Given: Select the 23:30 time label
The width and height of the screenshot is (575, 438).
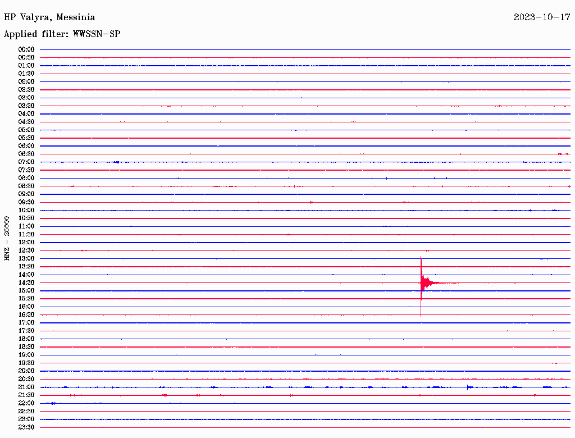Looking at the screenshot, I should (x=26, y=427).
